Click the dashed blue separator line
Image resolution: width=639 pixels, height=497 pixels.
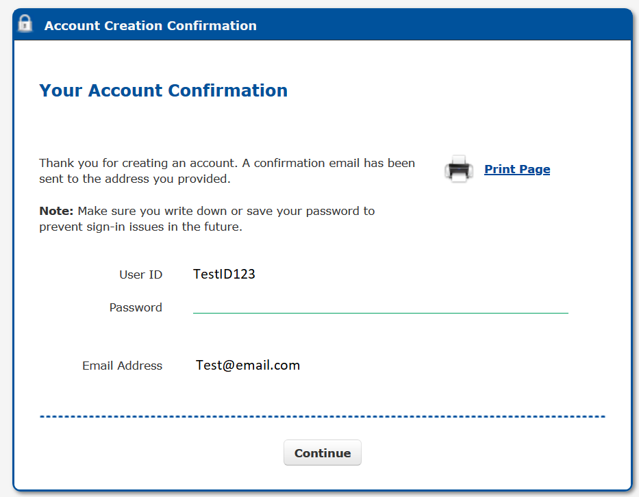point(322,416)
